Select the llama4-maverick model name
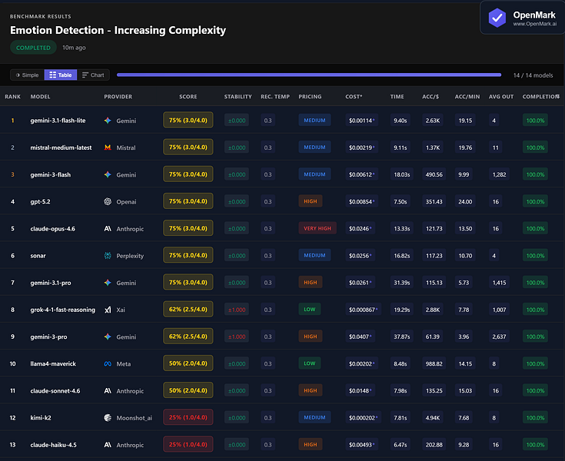The width and height of the screenshot is (565, 461). click(53, 363)
